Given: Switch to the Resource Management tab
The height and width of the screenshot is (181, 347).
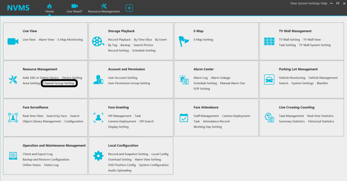Looking at the screenshot, I should click(x=104, y=8).
